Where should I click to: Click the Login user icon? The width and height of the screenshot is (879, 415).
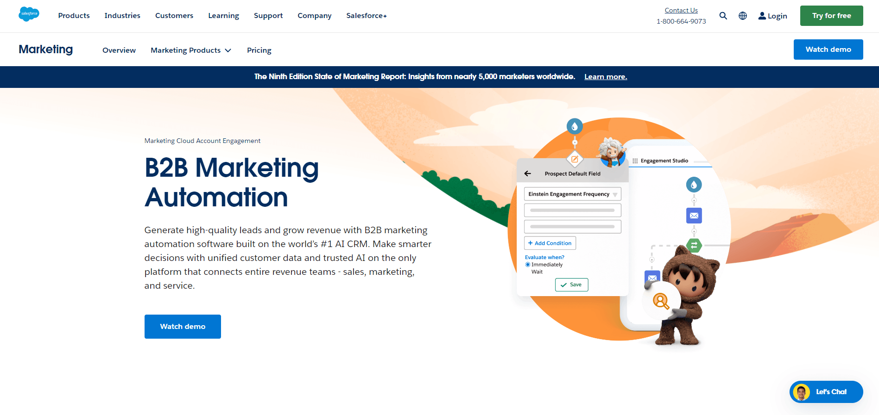[762, 16]
